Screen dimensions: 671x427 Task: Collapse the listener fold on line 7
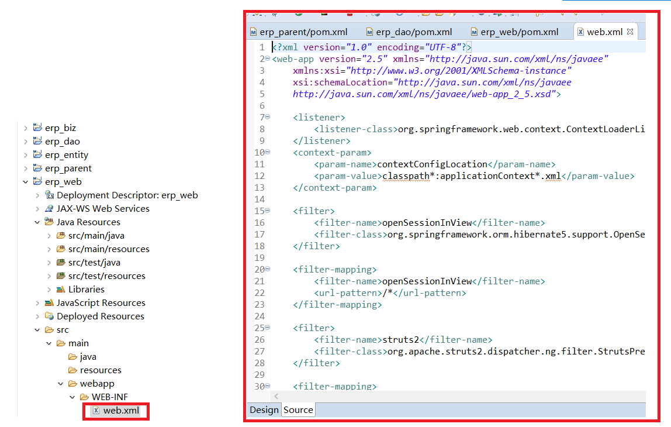268,117
